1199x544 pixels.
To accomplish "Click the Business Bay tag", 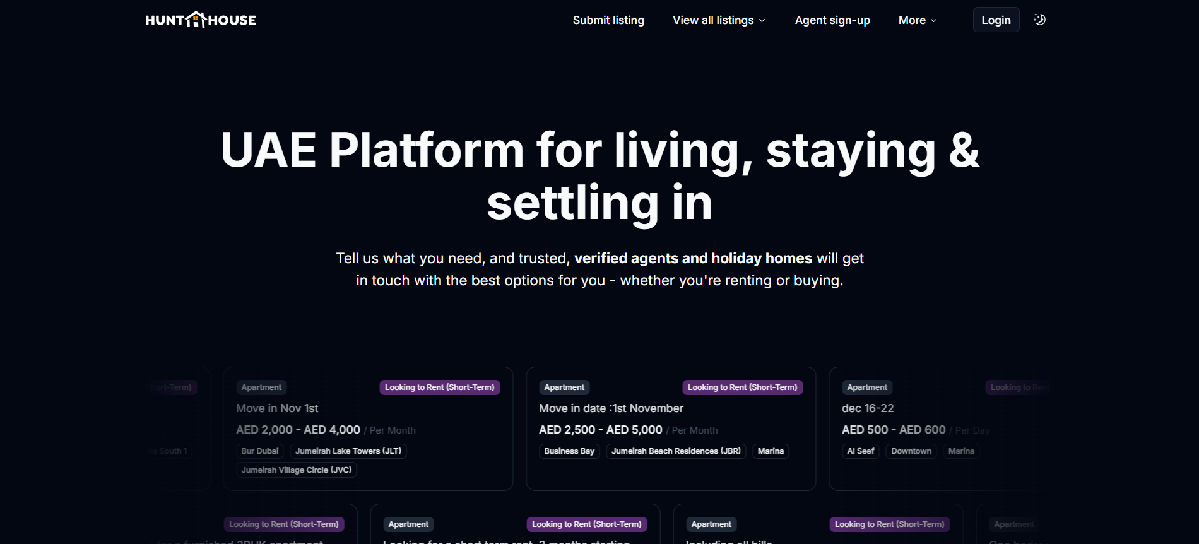I will 569,451.
